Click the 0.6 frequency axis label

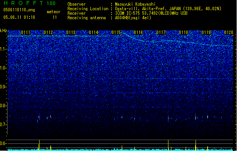[3, 143]
